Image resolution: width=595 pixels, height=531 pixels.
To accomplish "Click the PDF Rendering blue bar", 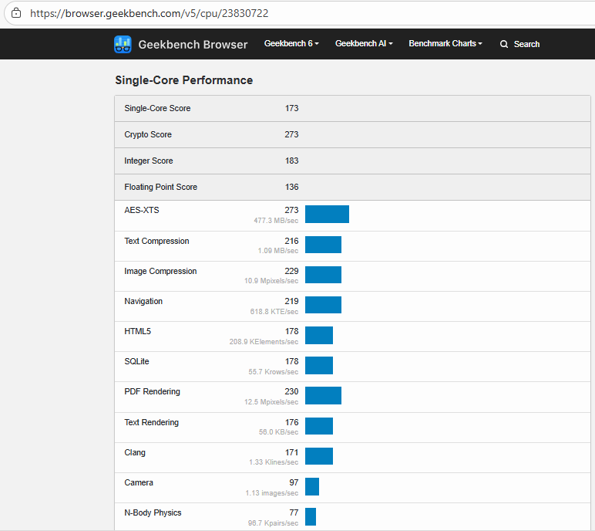I will point(323,395).
